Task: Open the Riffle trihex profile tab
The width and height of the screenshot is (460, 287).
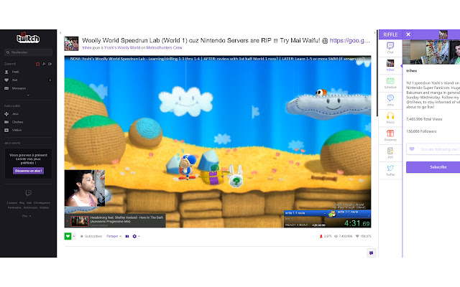Action: [390, 65]
